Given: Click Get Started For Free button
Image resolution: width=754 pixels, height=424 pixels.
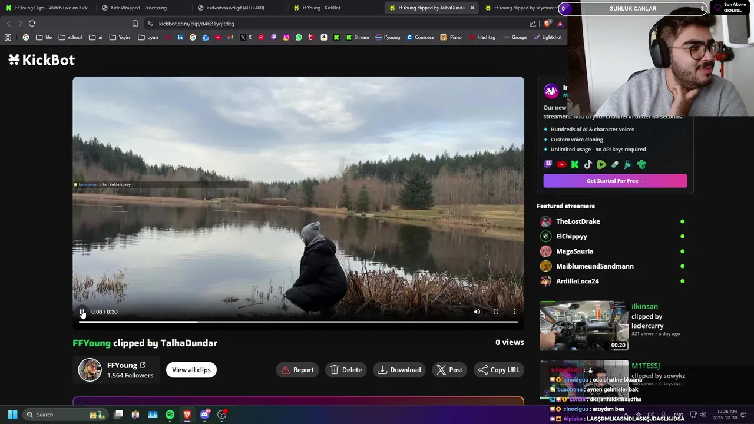Looking at the screenshot, I should pyautogui.click(x=615, y=181).
